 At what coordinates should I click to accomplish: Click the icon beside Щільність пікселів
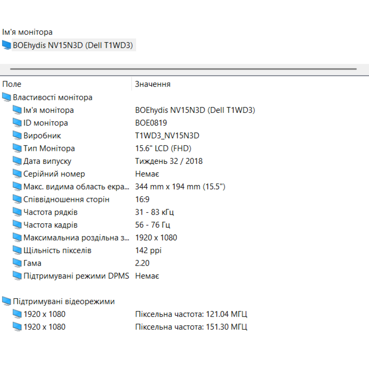[17, 251]
